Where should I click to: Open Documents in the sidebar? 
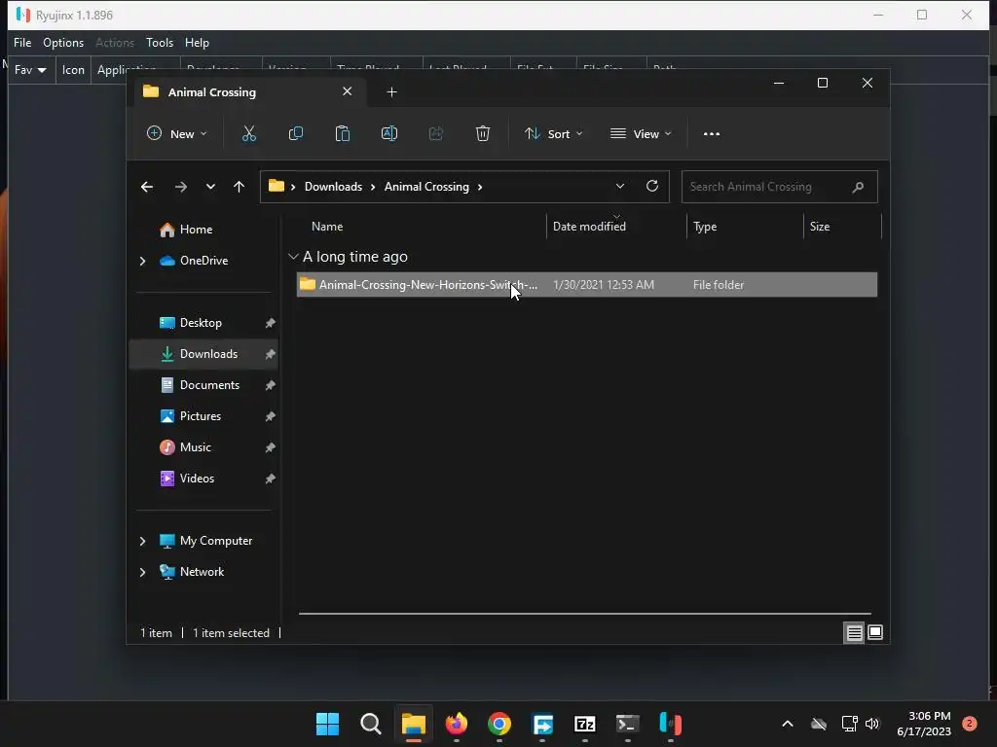[210, 385]
